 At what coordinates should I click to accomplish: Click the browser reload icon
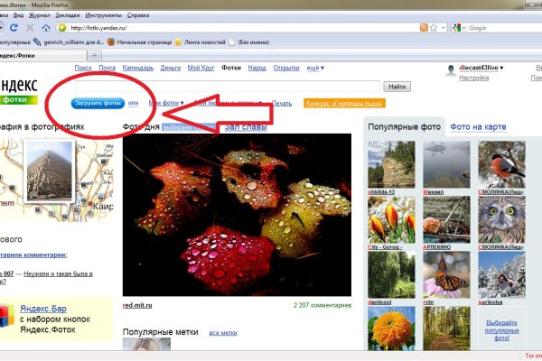(12, 27)
